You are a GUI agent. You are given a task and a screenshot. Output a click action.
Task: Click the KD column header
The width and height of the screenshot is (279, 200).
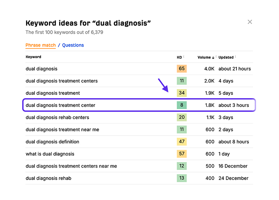[179, 57]
